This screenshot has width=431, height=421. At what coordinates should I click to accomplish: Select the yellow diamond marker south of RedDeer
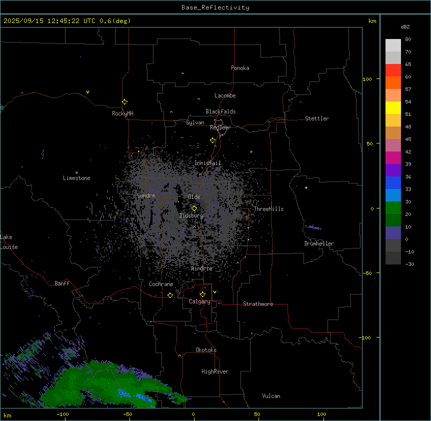coord(212,140)
